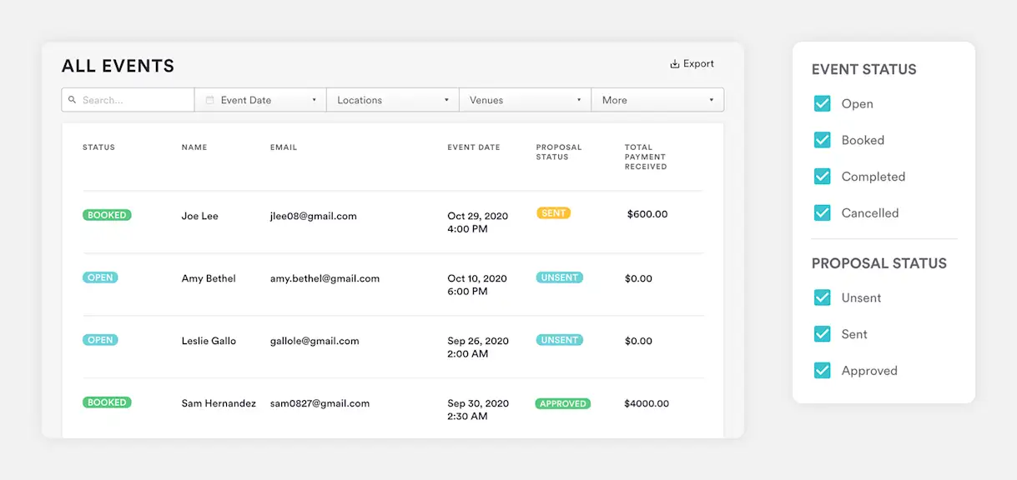Click the calendar icon in Event Date filter

point(209,99)
